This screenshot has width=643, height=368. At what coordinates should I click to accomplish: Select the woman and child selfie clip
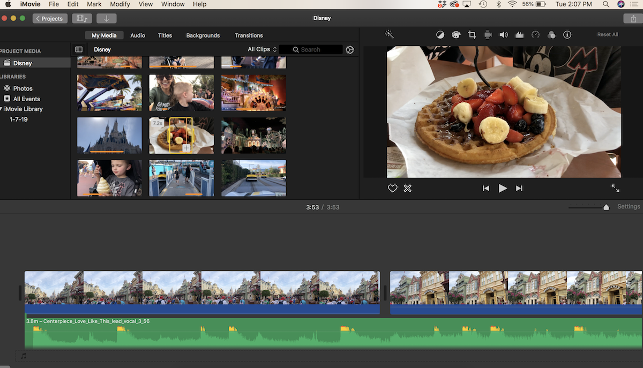point(182,93)
